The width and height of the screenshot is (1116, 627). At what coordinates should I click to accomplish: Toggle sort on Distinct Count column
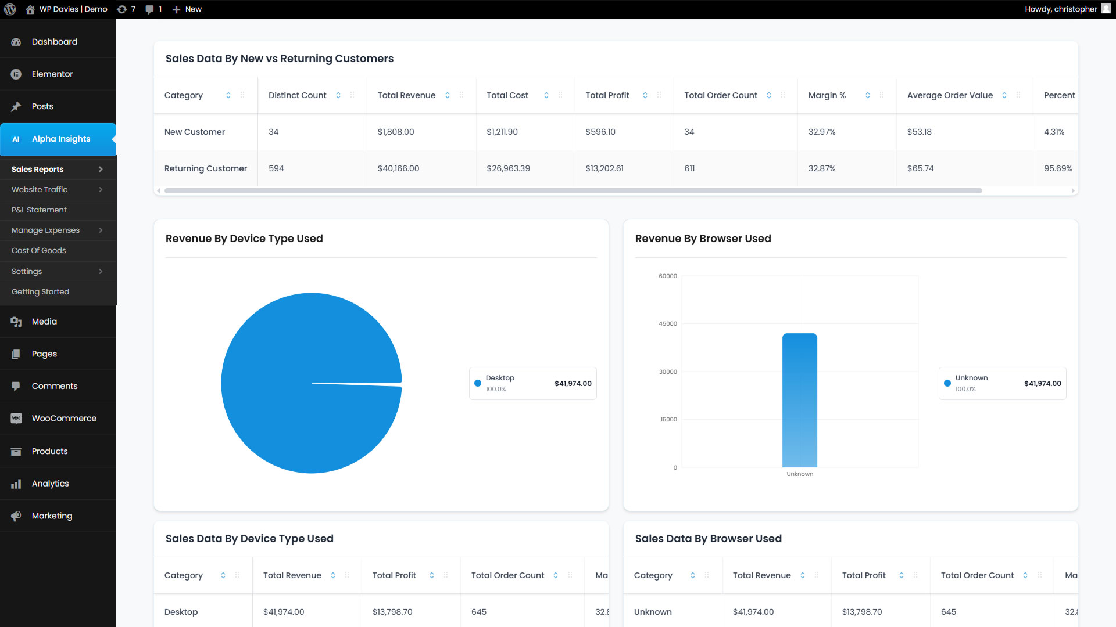[338, 95]
